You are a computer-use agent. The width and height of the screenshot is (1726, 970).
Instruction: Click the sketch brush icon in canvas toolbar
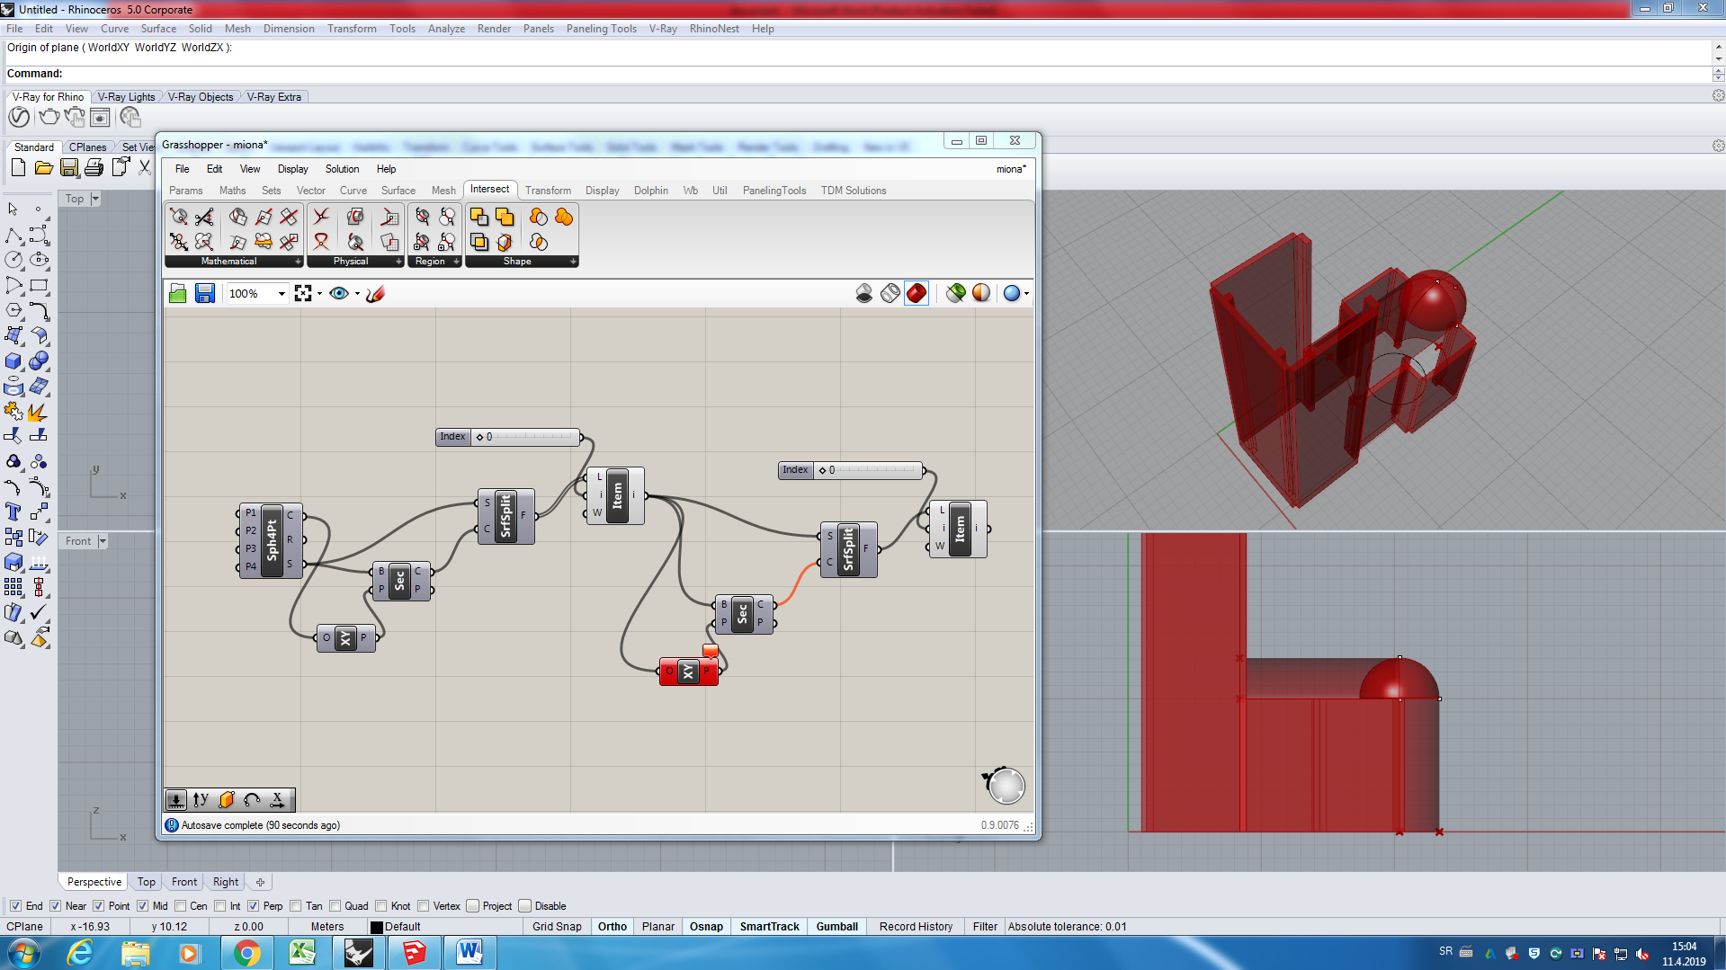376,293
